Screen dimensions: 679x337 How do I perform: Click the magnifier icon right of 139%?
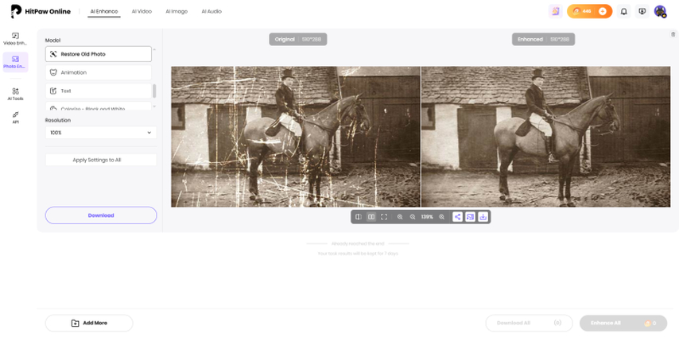point(442,216)
